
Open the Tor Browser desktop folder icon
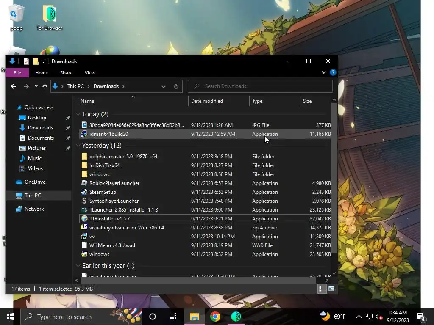click(x=49, y=17)
